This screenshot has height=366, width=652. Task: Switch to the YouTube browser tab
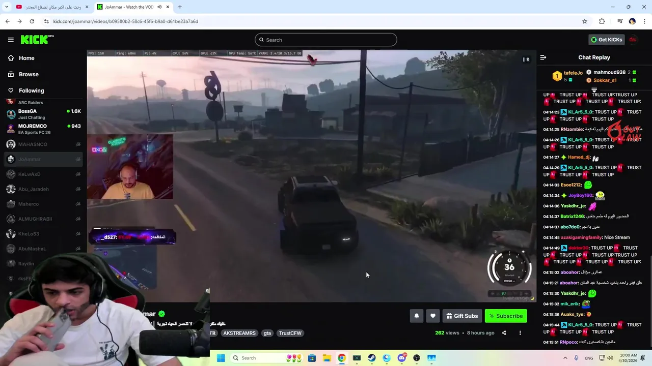click(52, 7)
